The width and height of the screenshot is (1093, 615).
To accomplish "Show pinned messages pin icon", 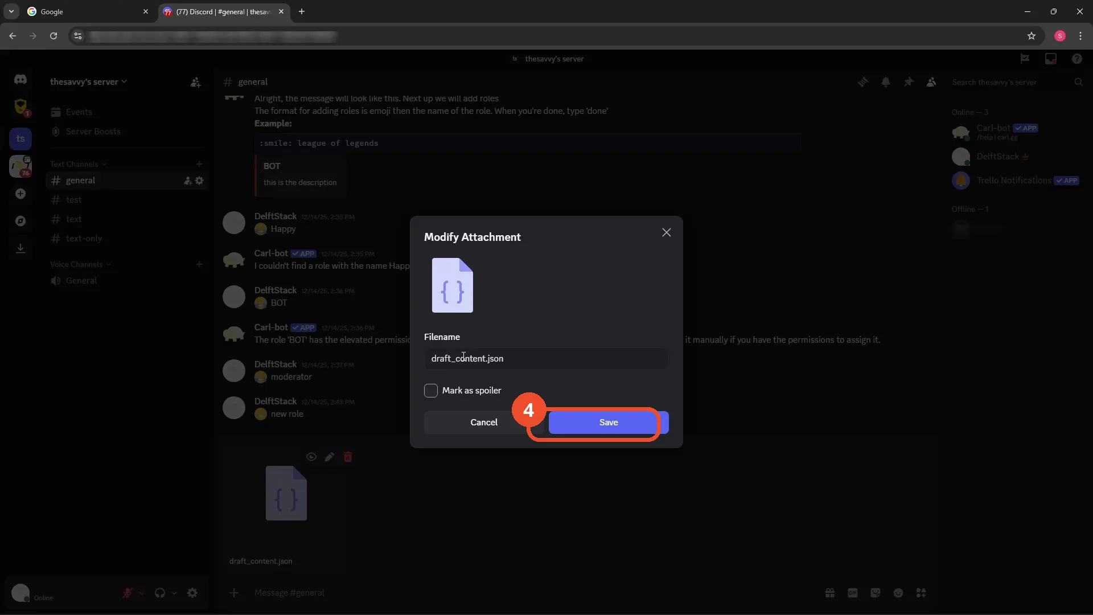I will coord(909,82).
